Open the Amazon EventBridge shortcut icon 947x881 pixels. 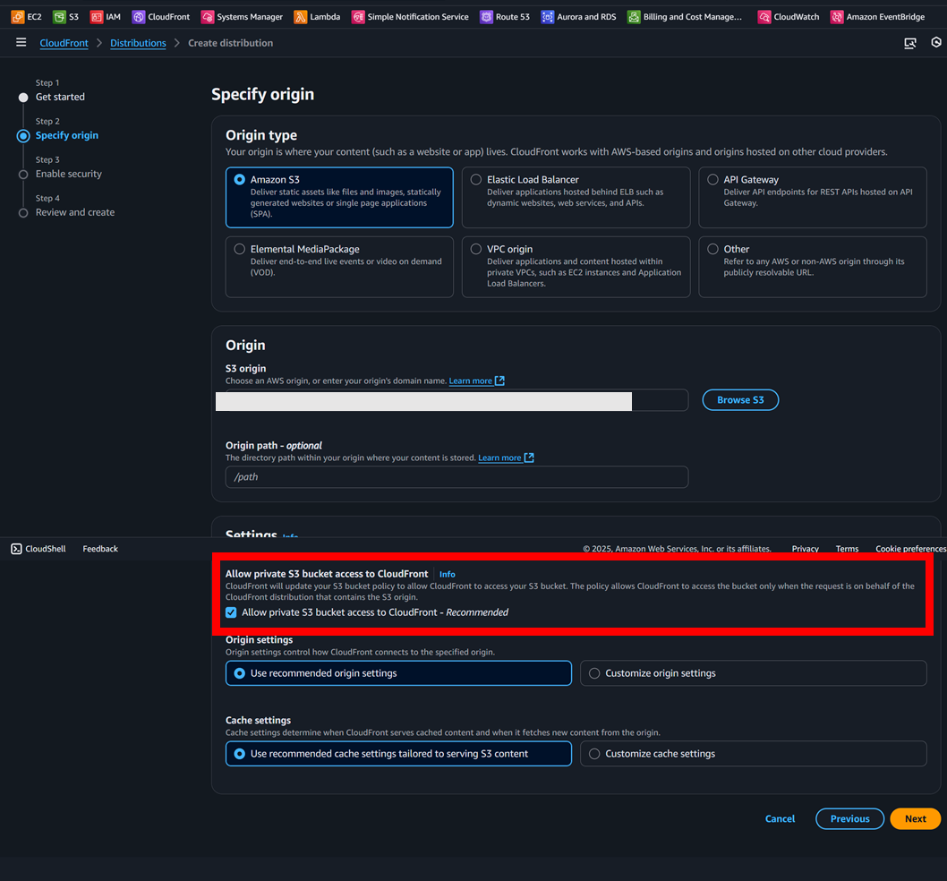pyautogui.click(x=837, y=17)
